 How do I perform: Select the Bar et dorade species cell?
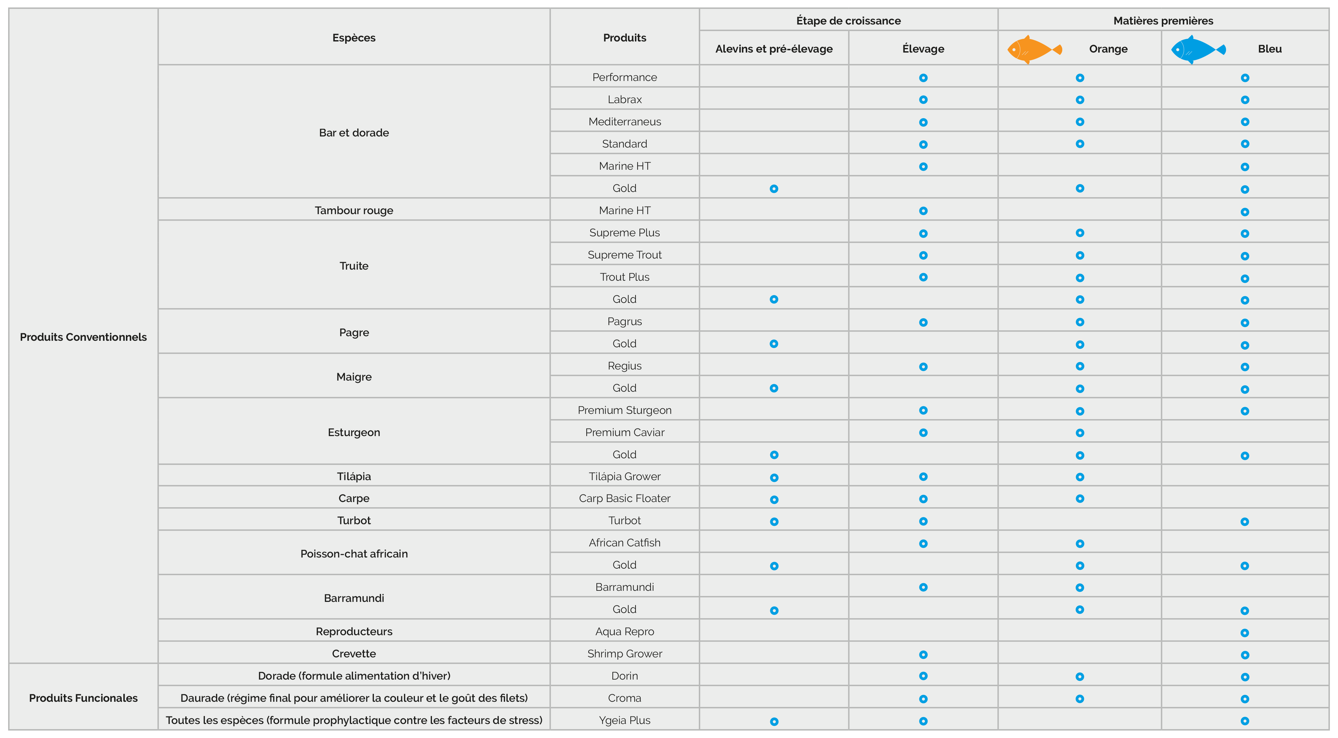tap(354, 133)
